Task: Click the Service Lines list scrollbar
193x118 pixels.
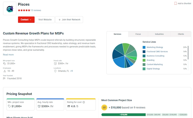Action: tap(188, 53)
